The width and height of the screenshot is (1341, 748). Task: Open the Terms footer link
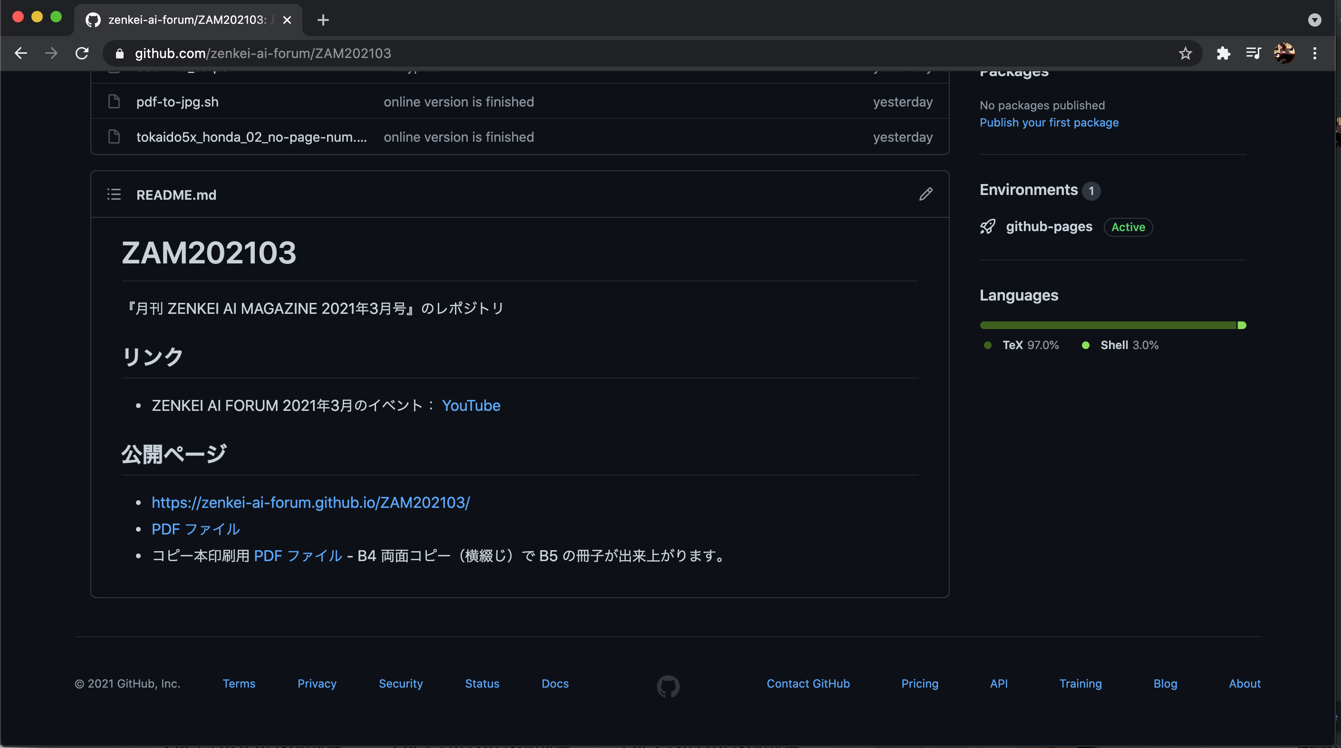(x=239, y=683)
